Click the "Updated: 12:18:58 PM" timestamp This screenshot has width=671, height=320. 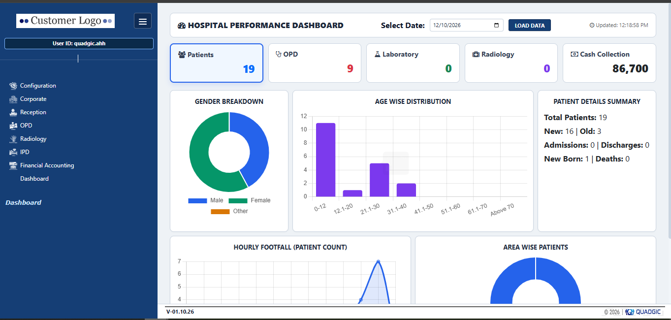pyautogui.click(x=622, y=25)
